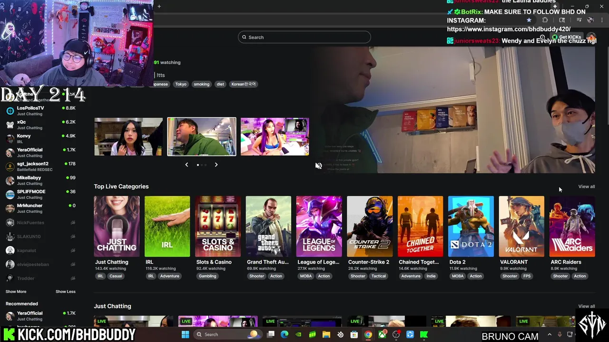
Task: Open sgt_jackson12 Battlefield REDSEC channel
Action: [x=40, y=167]
